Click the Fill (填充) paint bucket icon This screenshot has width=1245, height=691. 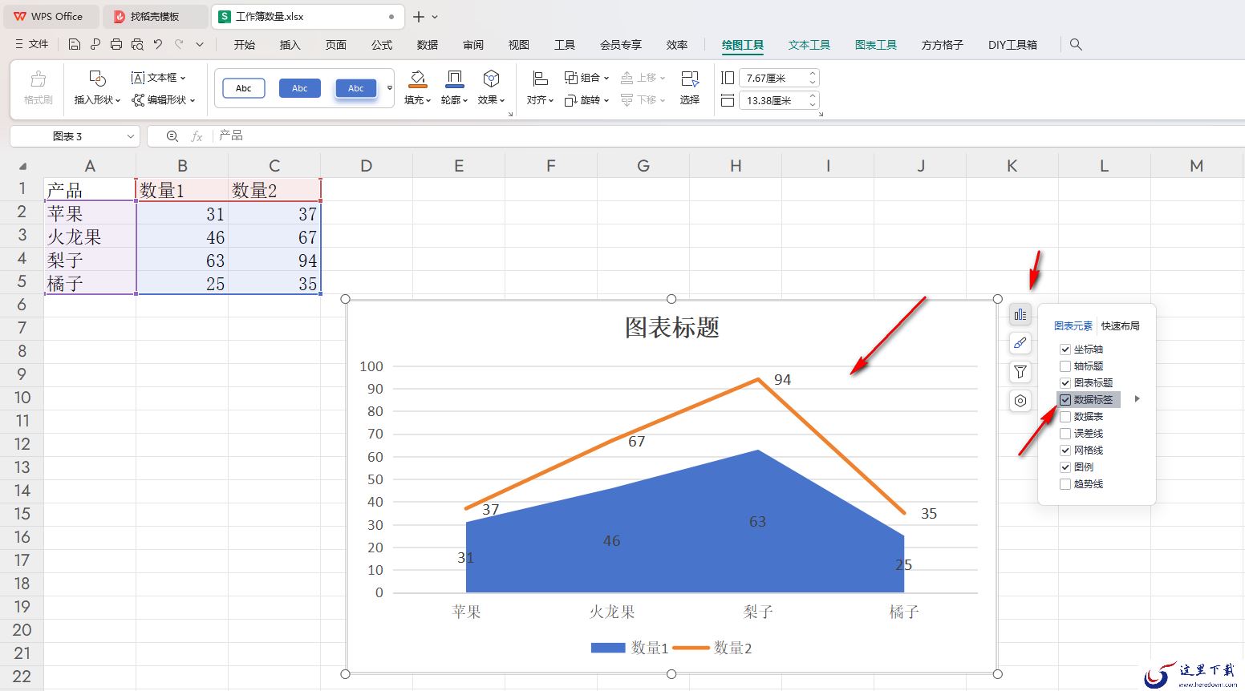coord(417,79)
